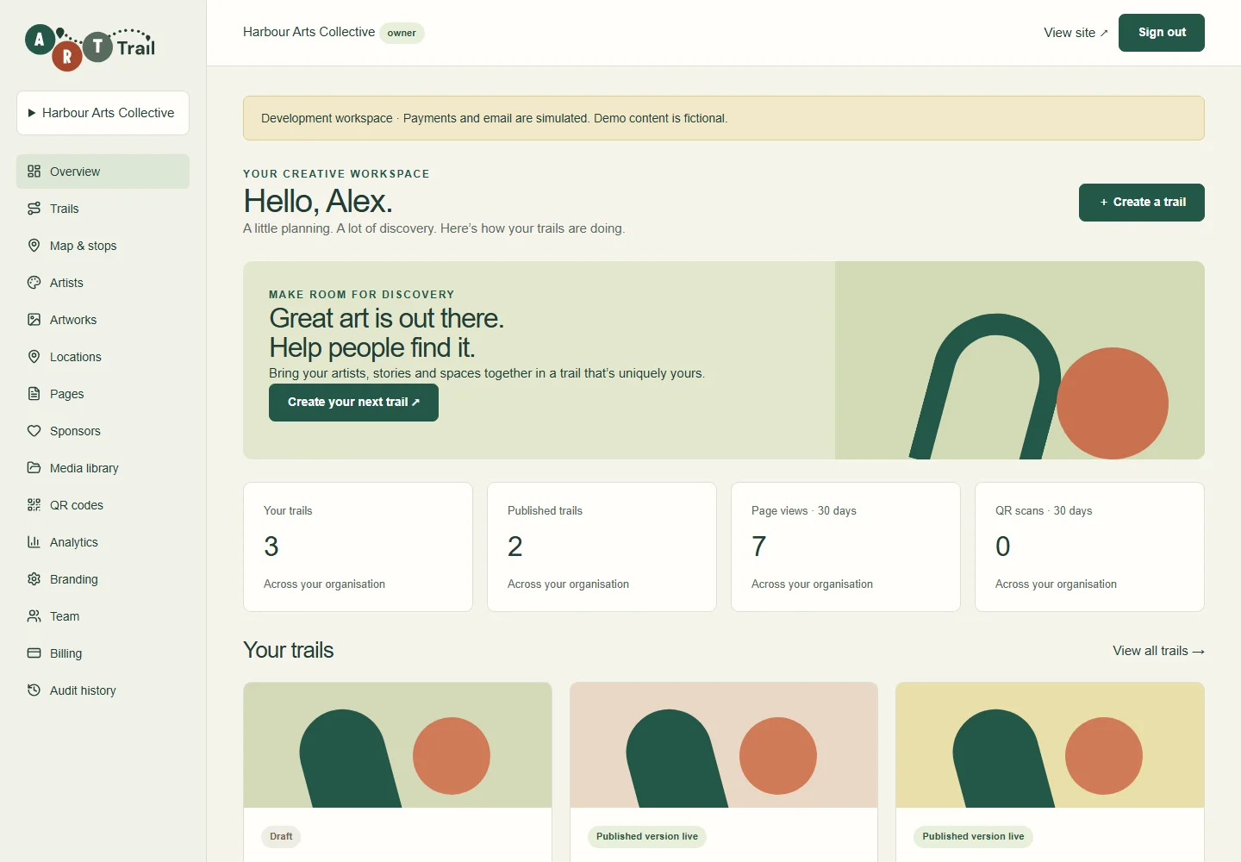
Task: Go to the Trails section
Action: [103, 209]
